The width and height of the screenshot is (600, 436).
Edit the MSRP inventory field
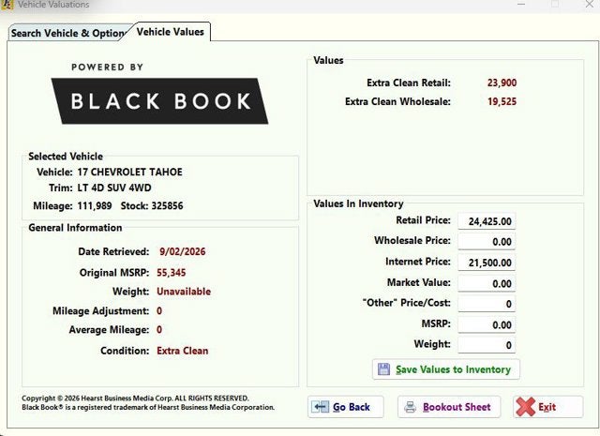pos(487,325)
